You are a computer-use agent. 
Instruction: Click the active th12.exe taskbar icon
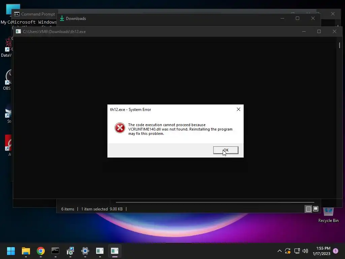115,251
